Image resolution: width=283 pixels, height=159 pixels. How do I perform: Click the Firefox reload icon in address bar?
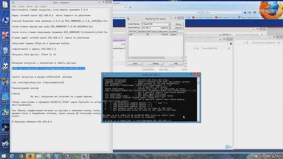click(199, 12)
